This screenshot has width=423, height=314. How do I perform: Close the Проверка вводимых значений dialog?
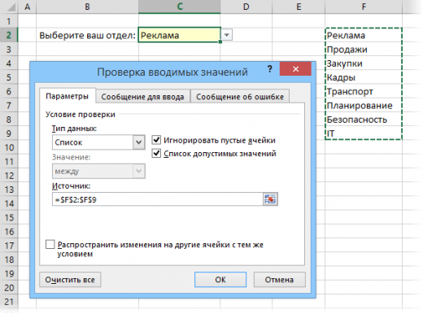(295, 69)
